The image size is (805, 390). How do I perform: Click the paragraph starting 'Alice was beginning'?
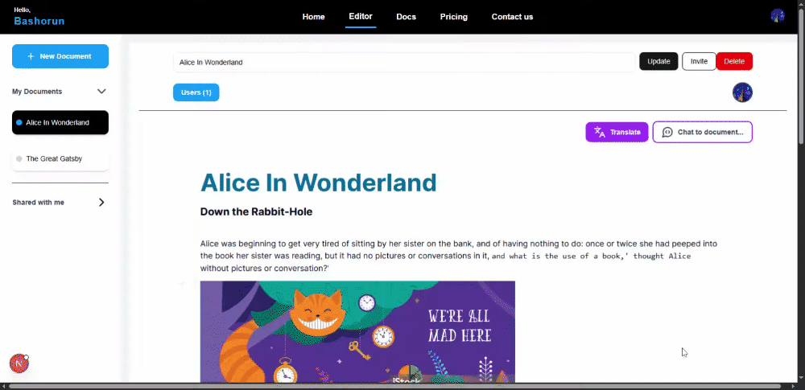click(459, 256)
